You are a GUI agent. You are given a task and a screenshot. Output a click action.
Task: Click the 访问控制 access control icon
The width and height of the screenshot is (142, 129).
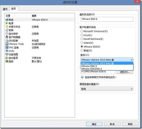pyautogui.click(x=7, y=40)
